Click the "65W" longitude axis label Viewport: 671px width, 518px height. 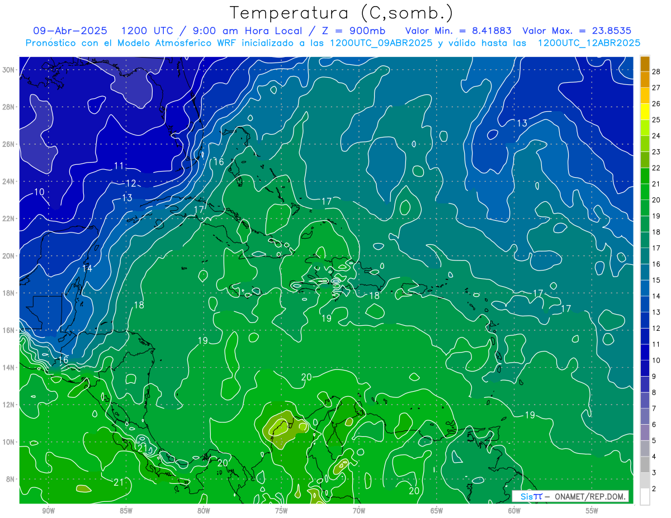point(437,511)
